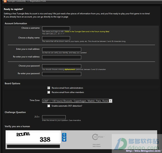Click the 'Verify you are a human' heading
The image size is (162, 153).
[17, 126]
